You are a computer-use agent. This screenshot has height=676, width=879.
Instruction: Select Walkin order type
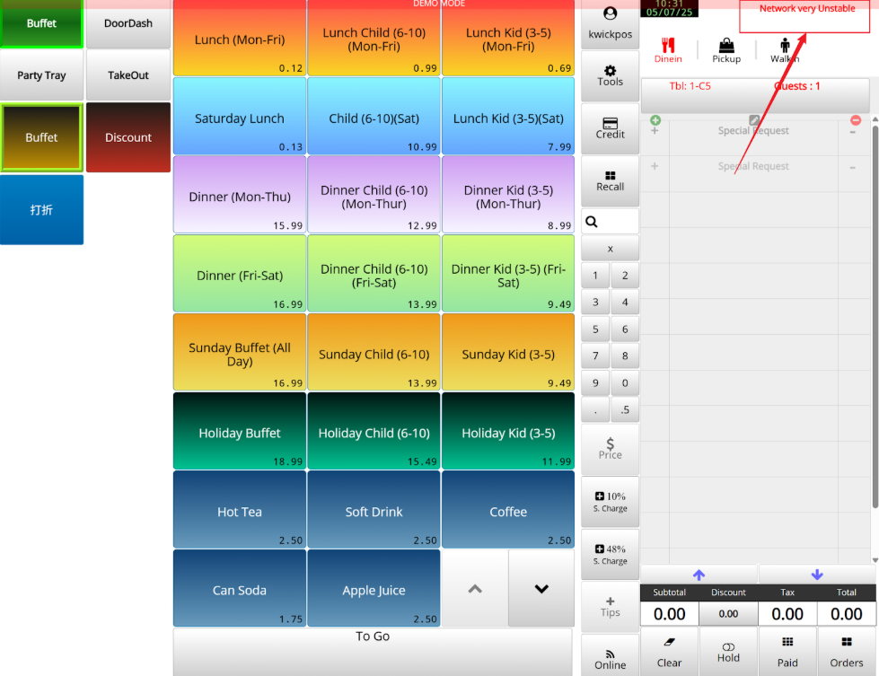pyautogui.click(x=785, y=50)
